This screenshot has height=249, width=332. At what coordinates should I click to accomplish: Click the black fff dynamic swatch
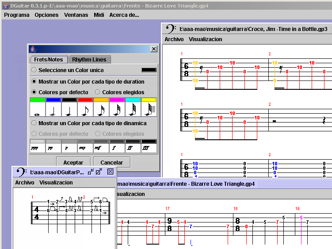tap(149, 142)
